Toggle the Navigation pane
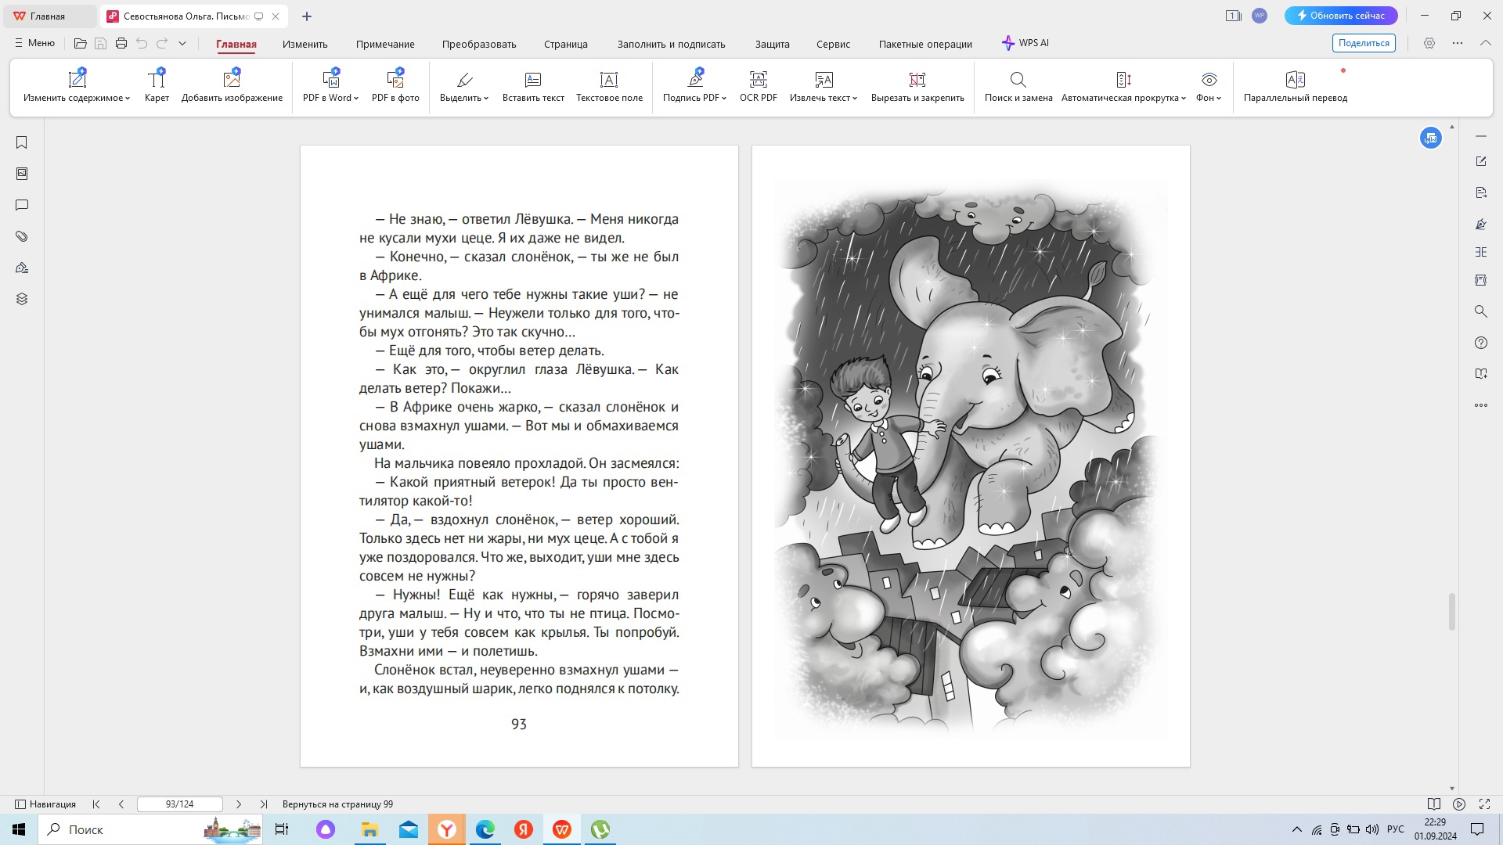 (45, 804)
